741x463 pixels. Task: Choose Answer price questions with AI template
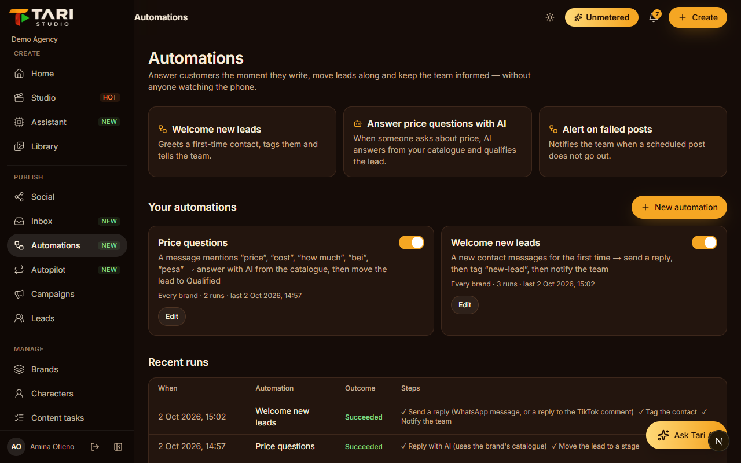pos(437,142)
